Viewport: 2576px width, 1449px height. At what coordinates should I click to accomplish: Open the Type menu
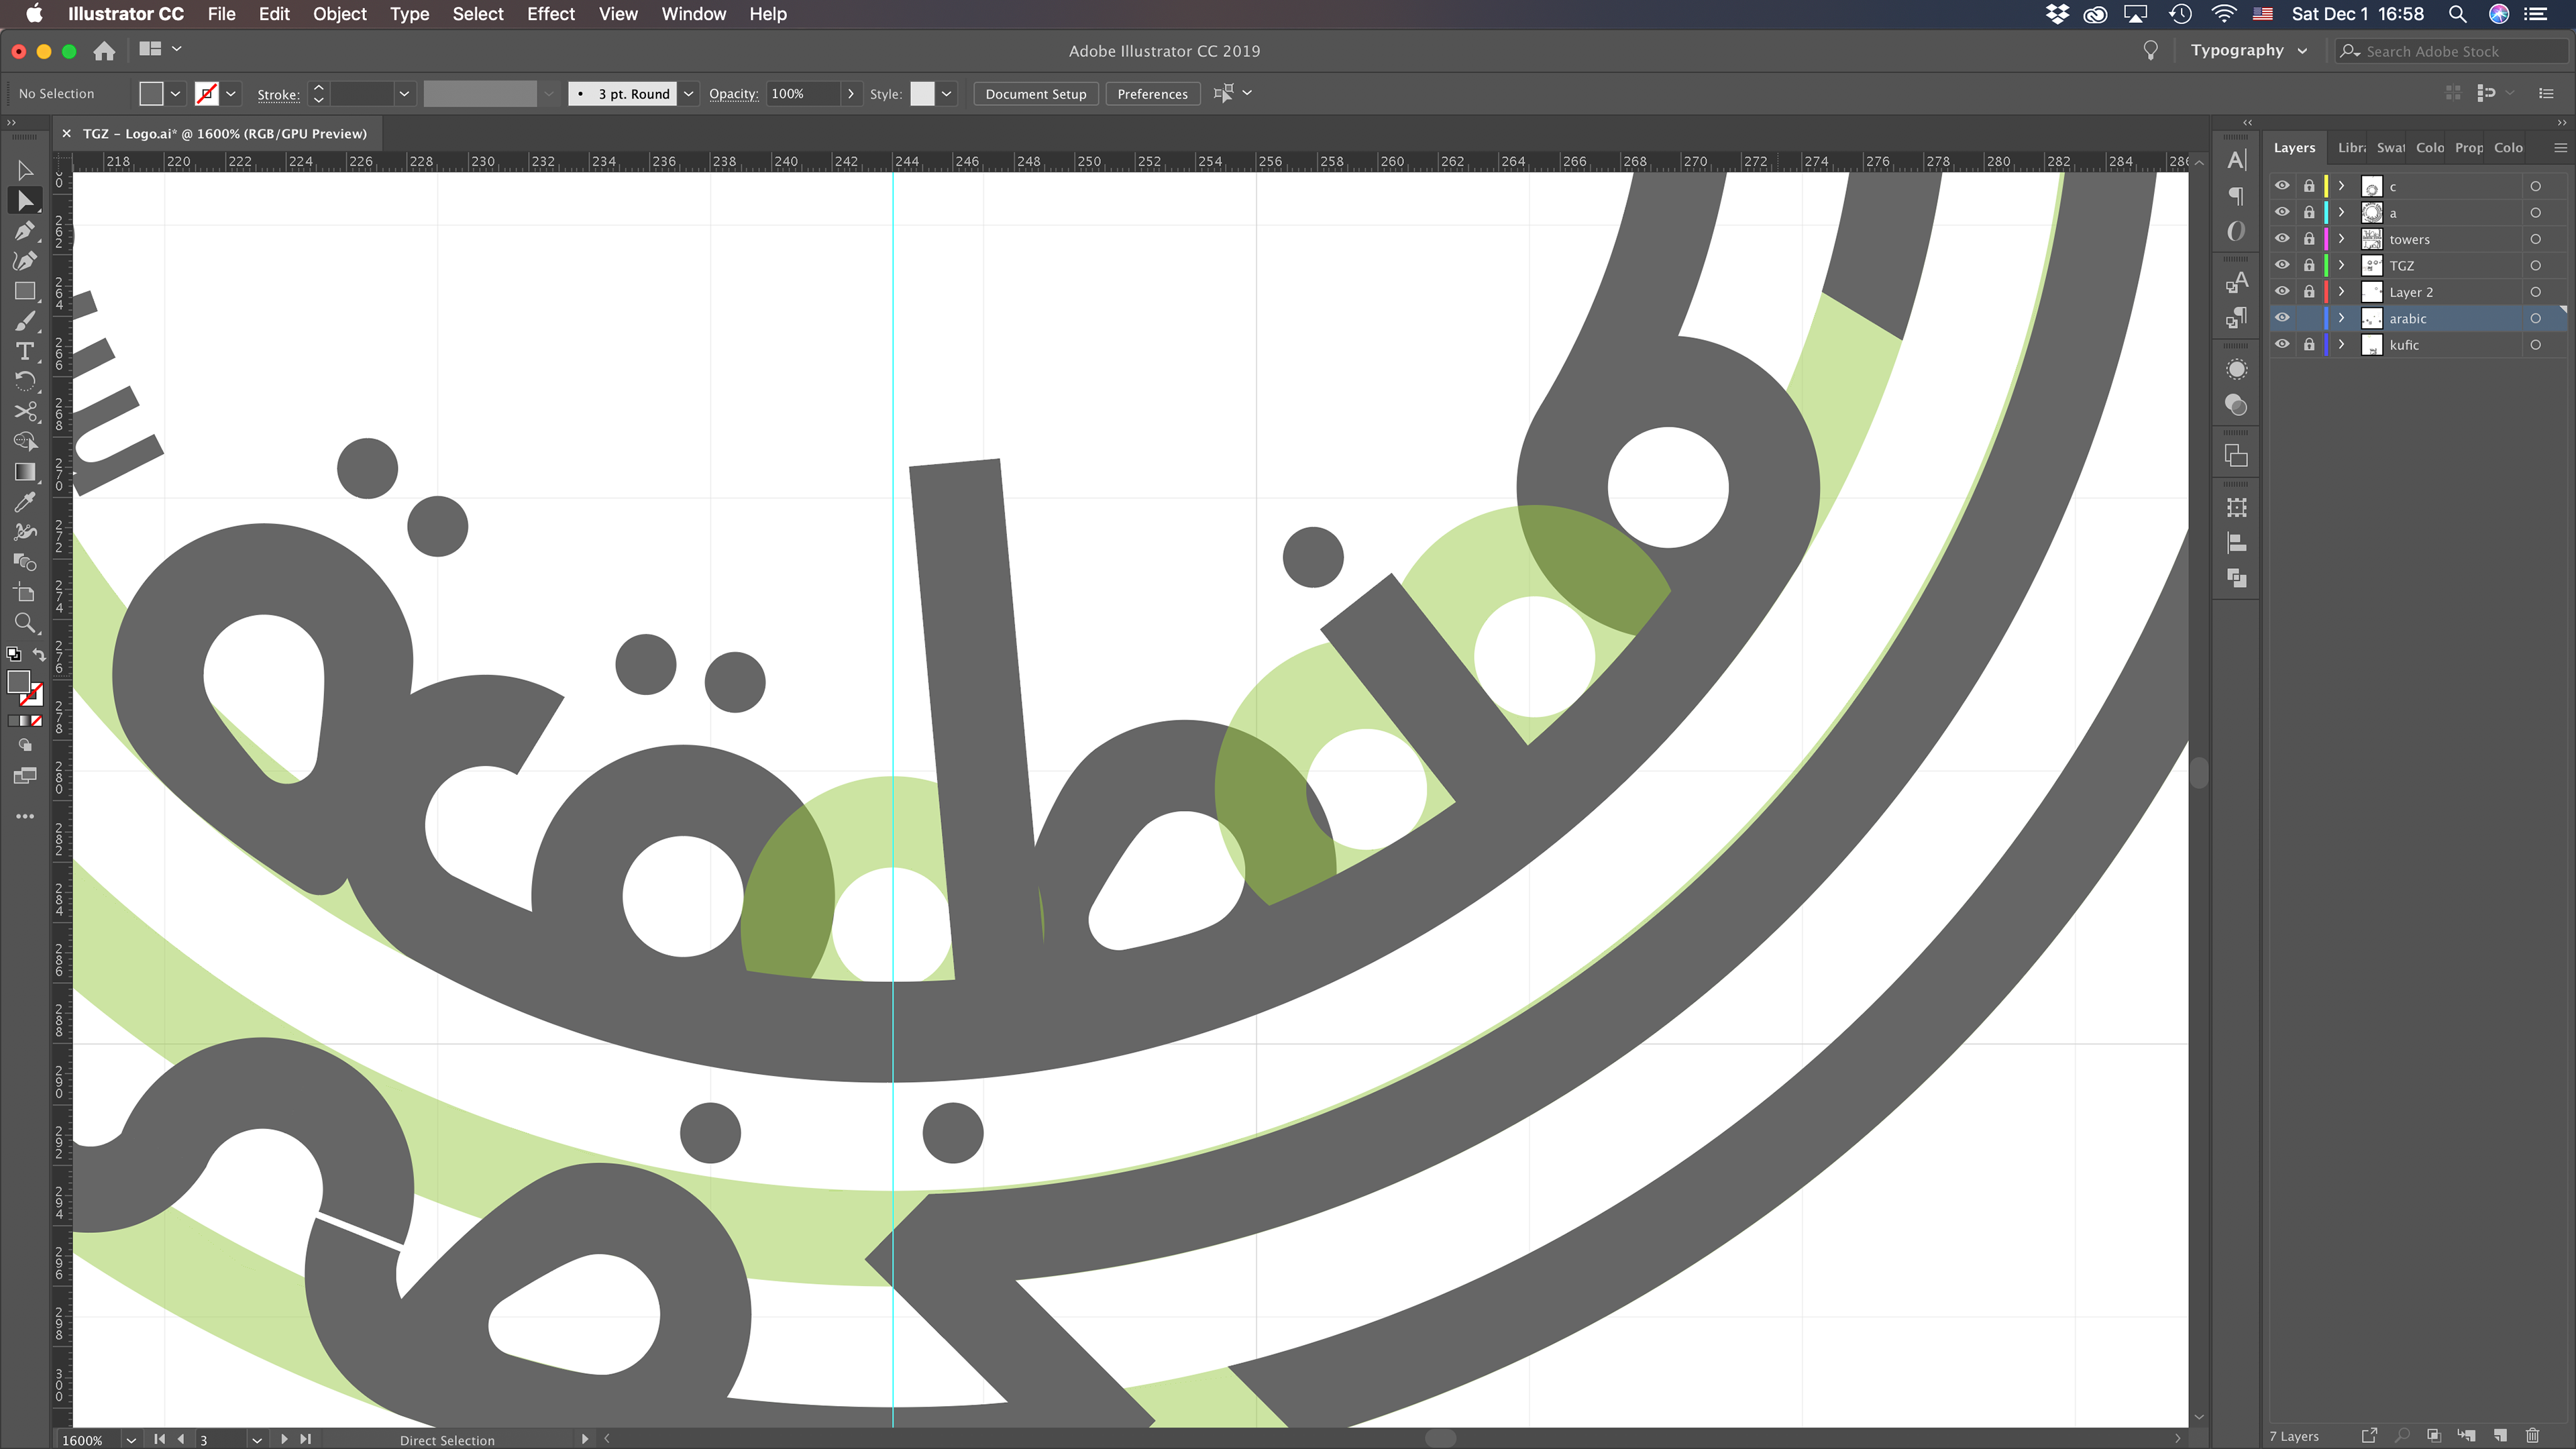(409, 14)
